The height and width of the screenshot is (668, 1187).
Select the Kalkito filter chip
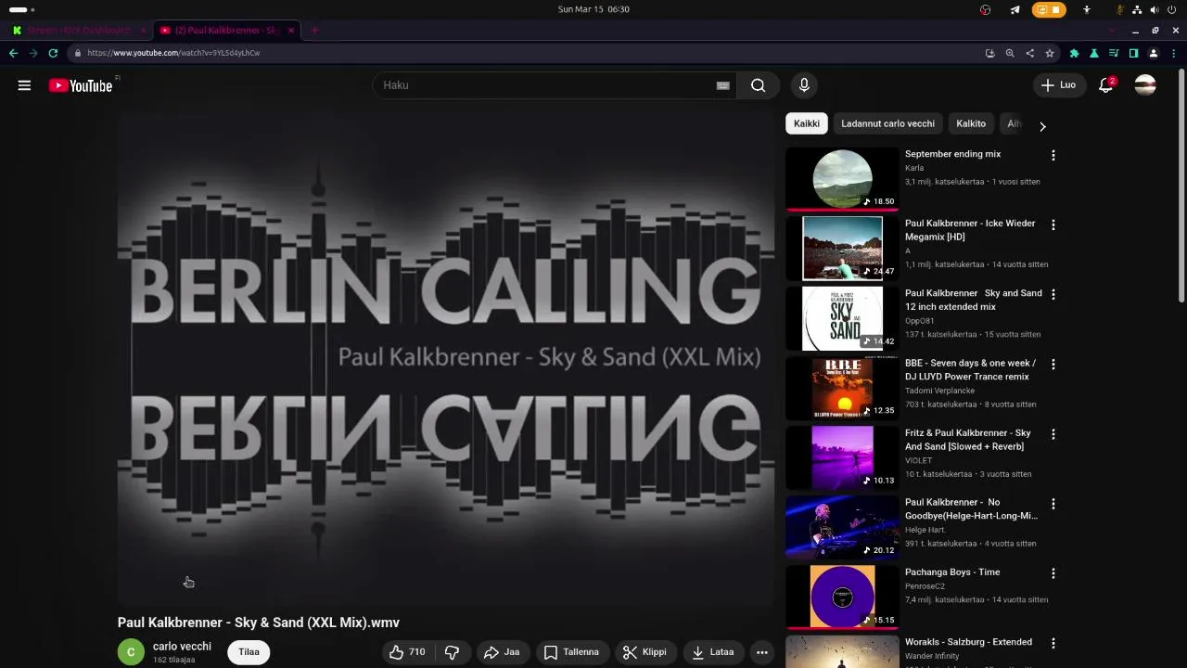pos(971,123)
